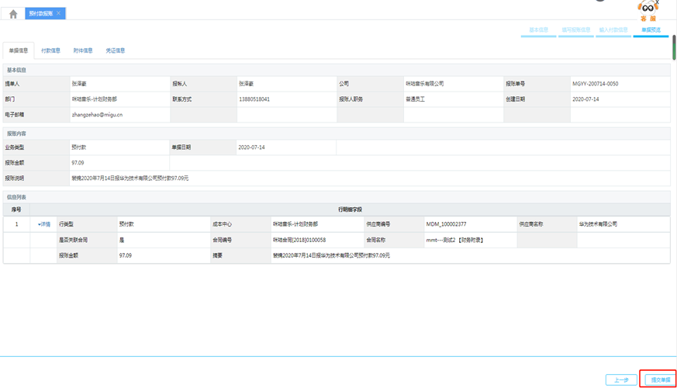Image resolution: width=677 pixels, height=388 pixels.
Task: Open the 附件信息 tab
Action: pos(83,50)
